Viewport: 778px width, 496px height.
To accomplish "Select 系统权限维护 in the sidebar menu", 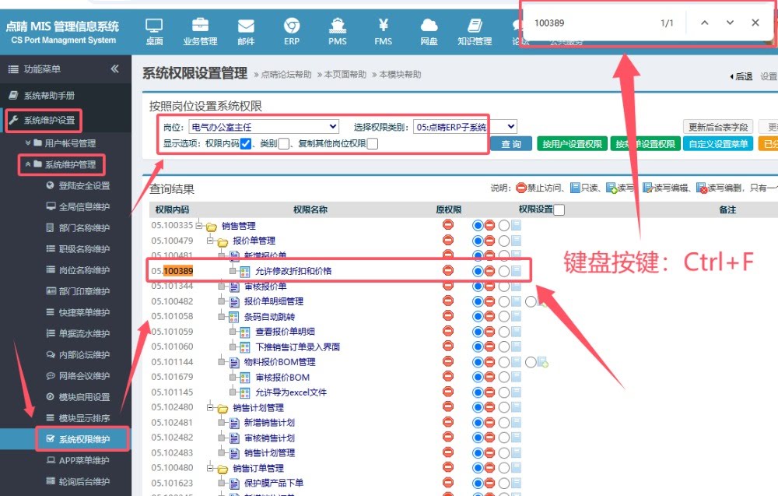I will [x=84, y=439].
